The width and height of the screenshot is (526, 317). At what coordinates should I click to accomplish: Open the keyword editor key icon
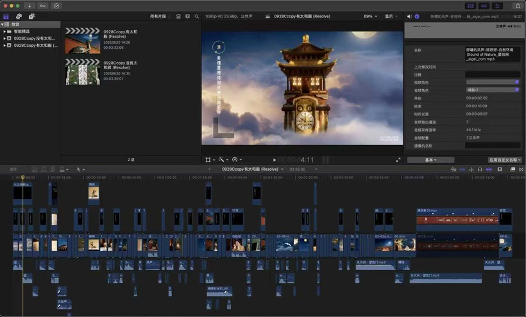pos(43,6)
